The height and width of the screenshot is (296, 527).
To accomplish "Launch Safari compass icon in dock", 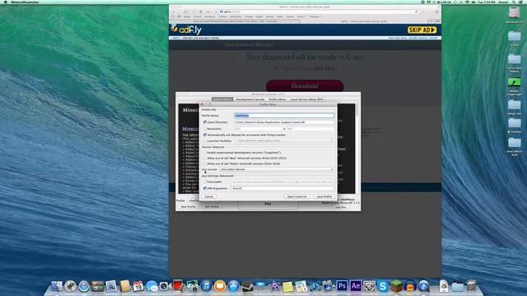I will tap(84, 286).
